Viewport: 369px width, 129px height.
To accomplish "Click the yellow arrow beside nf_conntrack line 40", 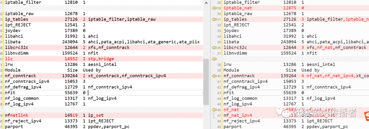I will tap(214, 76).
